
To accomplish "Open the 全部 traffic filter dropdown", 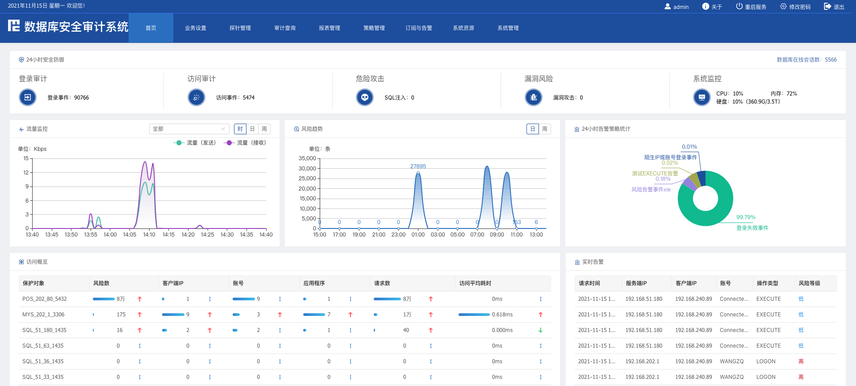I will pyautogui.click(x=189, y=129).
